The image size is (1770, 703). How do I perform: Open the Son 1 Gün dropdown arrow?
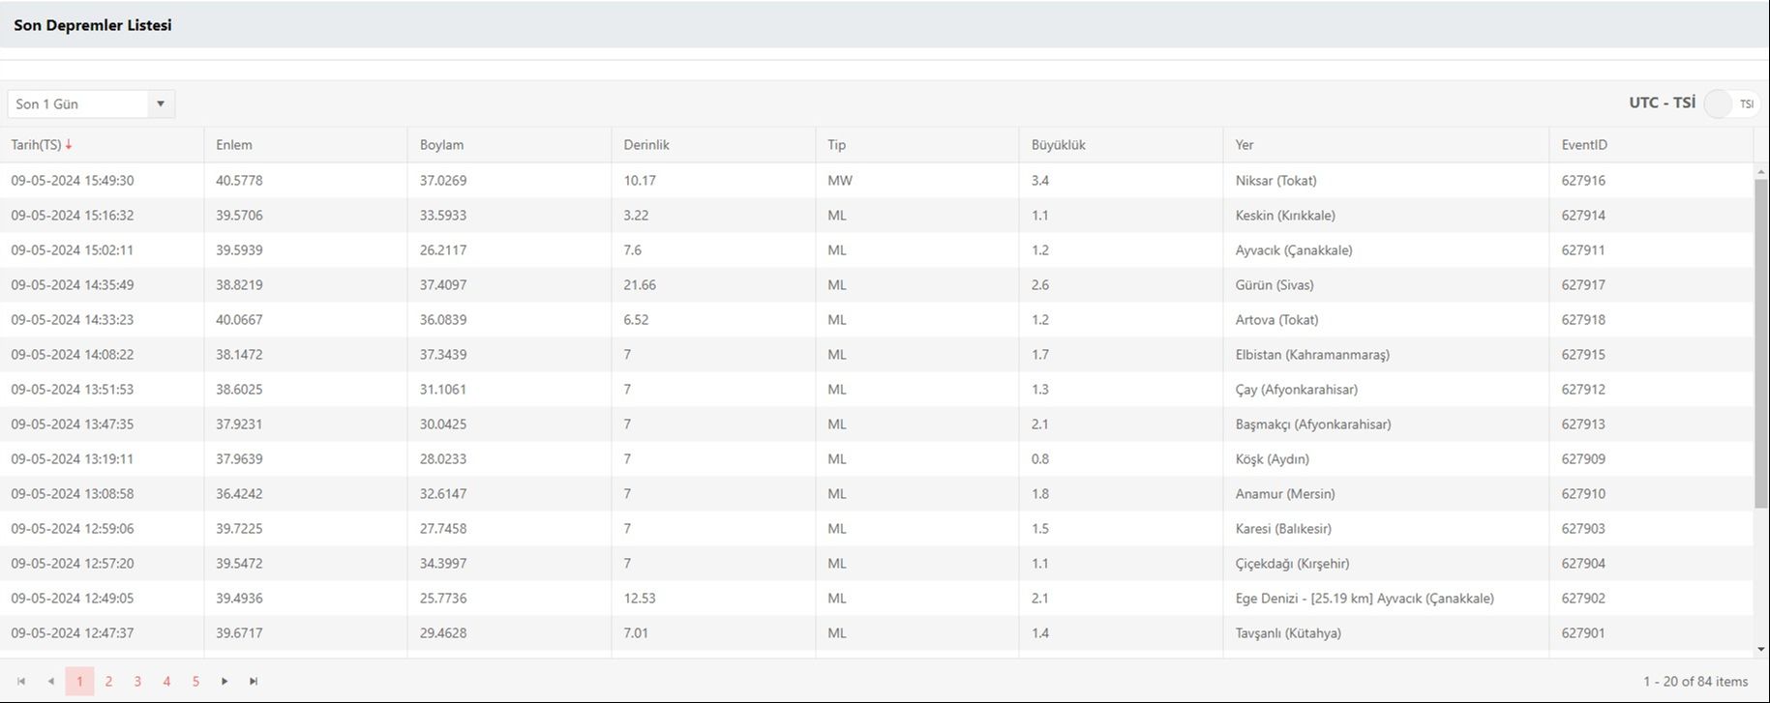(x=161, y=103)
